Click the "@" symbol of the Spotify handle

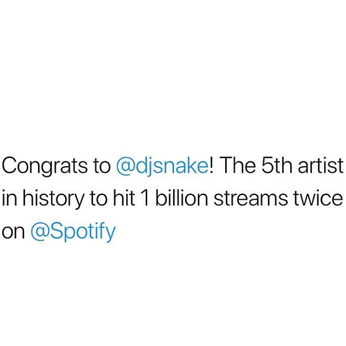pyautogui.click(x=40, y=231)
